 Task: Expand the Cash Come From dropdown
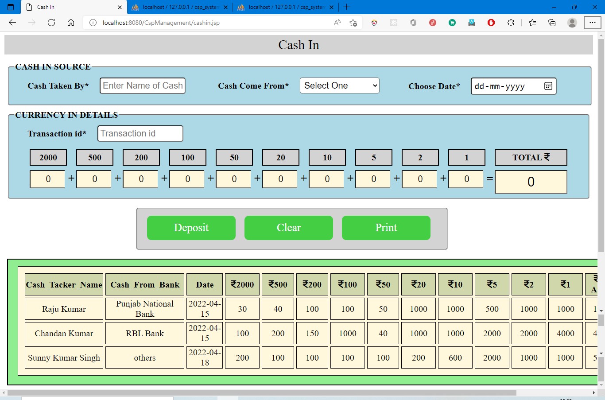point(340,85)
